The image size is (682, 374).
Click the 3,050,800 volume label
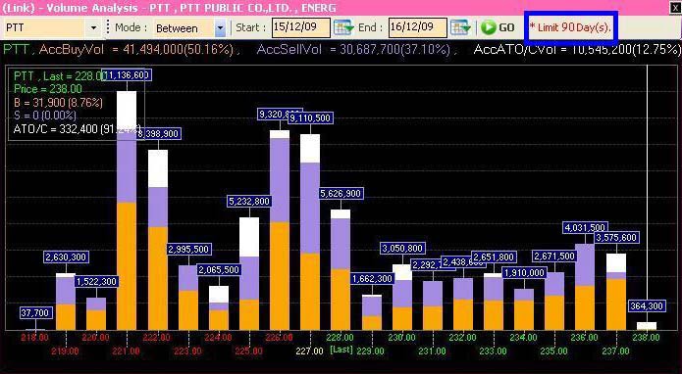402,249
